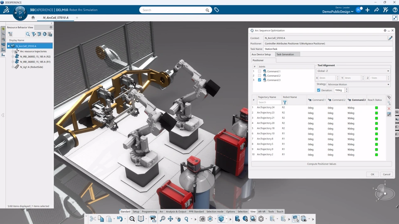399x224 pixels.
Task: Click the Undo arrow tool
Action: (x=120, y=219)
